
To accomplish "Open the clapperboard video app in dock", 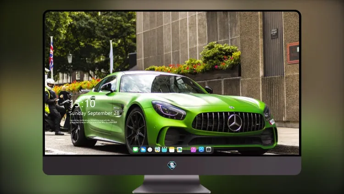I will click(x=164, y=149).
